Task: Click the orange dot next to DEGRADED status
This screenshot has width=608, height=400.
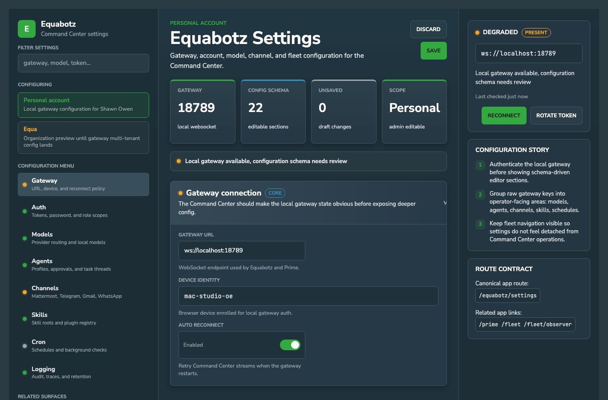Action: tap(478, 32)
